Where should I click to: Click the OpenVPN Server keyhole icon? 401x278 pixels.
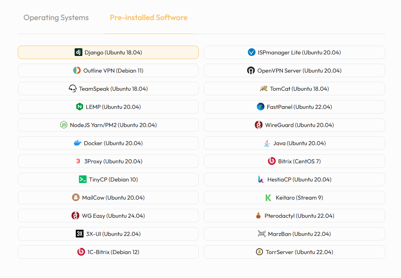click(x=251, y=70)
